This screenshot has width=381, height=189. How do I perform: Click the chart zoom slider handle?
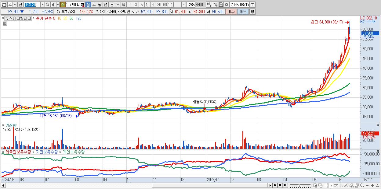300,185
